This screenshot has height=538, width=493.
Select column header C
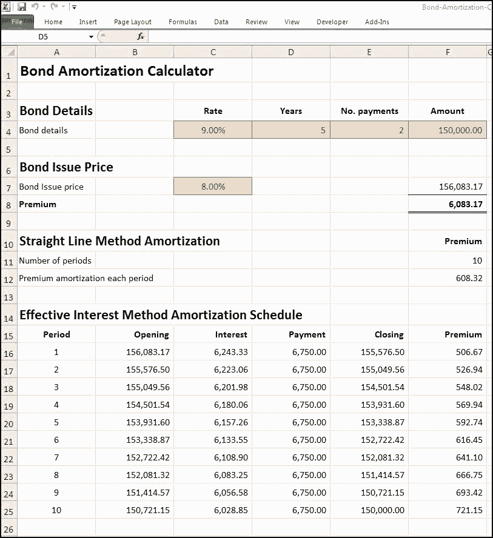point(212,52)
